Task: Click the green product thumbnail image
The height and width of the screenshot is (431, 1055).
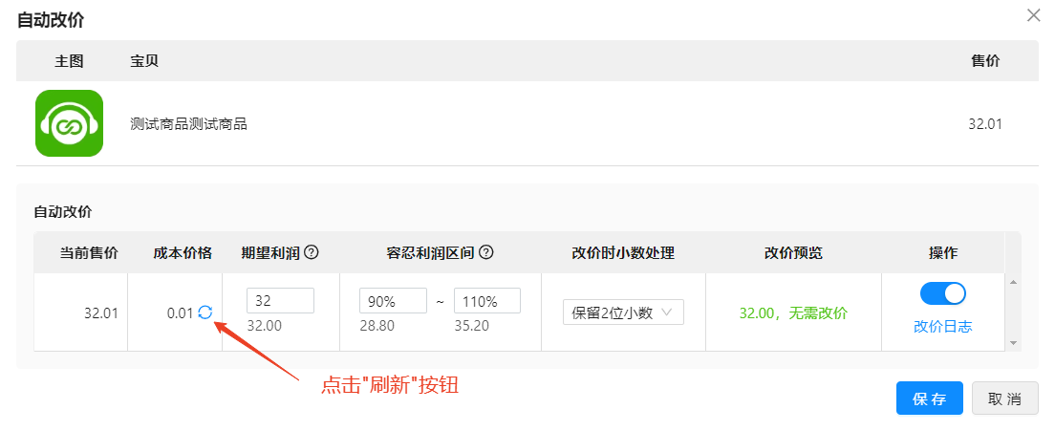Action: coord(70,123)
